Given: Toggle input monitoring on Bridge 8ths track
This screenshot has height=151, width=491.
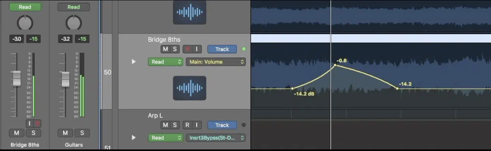Looking at the screenshot, I should point(197,49).
